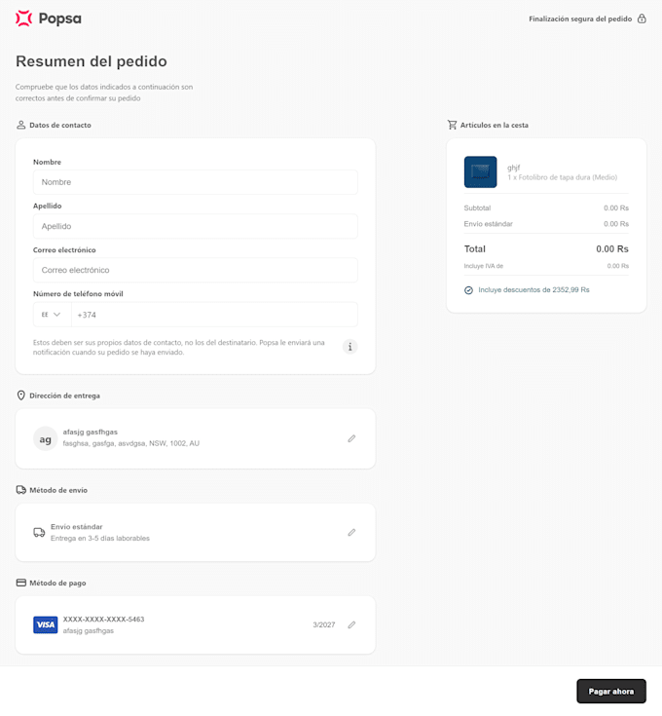Click the Nombre input field
Viewport: 662px width, 716px height.
pyautogui.click(x=195, y=182)
